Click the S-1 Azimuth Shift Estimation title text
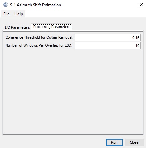 pos(35,5)
